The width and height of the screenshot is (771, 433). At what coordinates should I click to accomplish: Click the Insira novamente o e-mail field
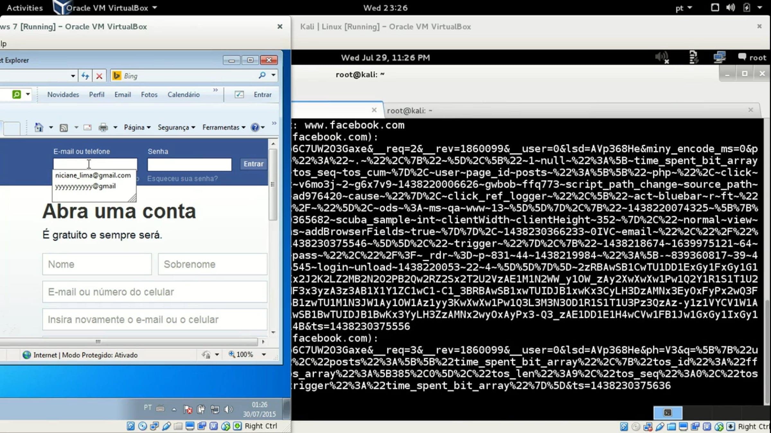[x=155, y=319]
